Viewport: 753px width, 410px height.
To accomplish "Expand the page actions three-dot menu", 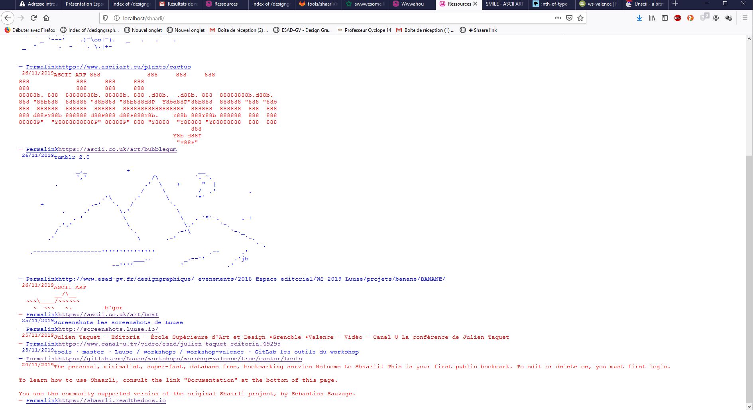I will pos(558,18).
